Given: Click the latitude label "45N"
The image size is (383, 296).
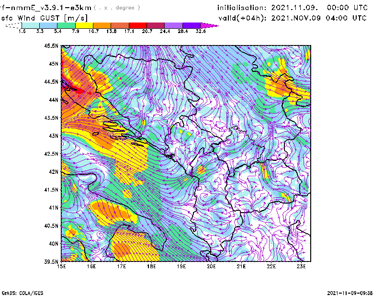Looking at the screenshot, I should coord(54,64).
